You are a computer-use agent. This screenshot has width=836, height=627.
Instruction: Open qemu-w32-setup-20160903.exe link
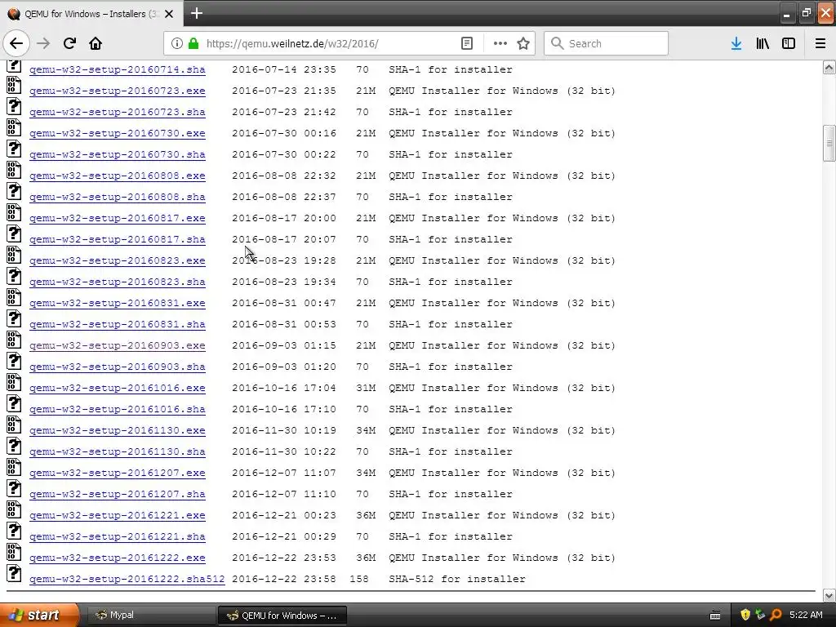[x=118, y=345]
